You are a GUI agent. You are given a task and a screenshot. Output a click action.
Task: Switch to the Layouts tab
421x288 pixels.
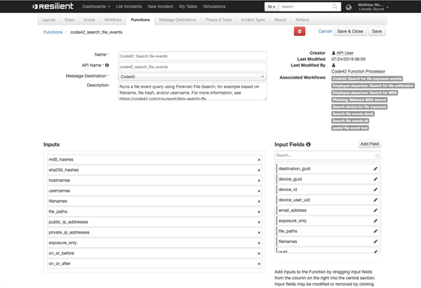click(x=49, y=20)
